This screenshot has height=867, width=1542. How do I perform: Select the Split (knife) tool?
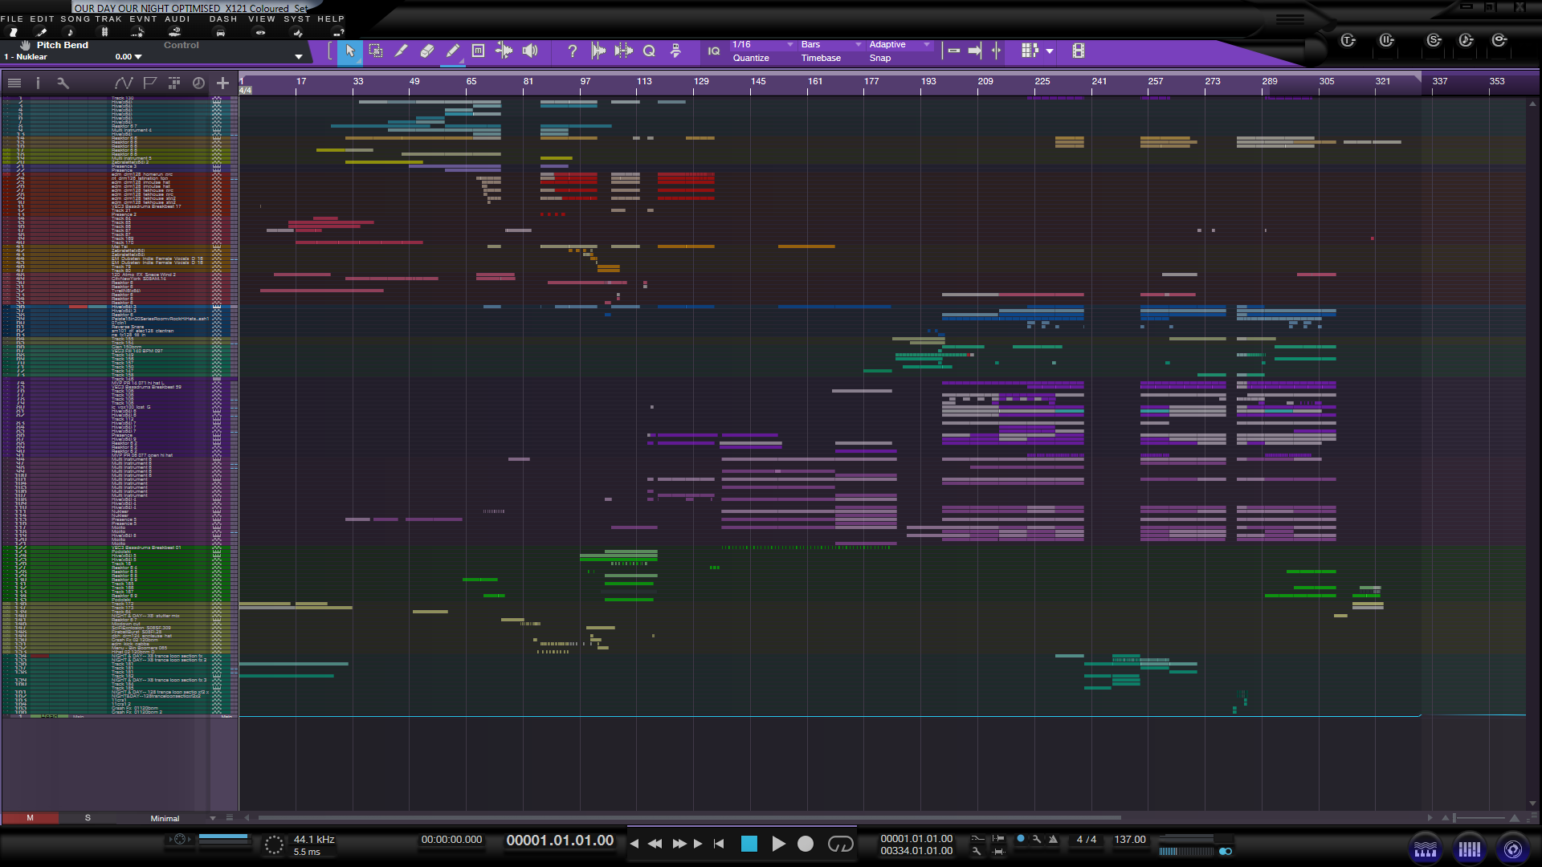(402, 51)
